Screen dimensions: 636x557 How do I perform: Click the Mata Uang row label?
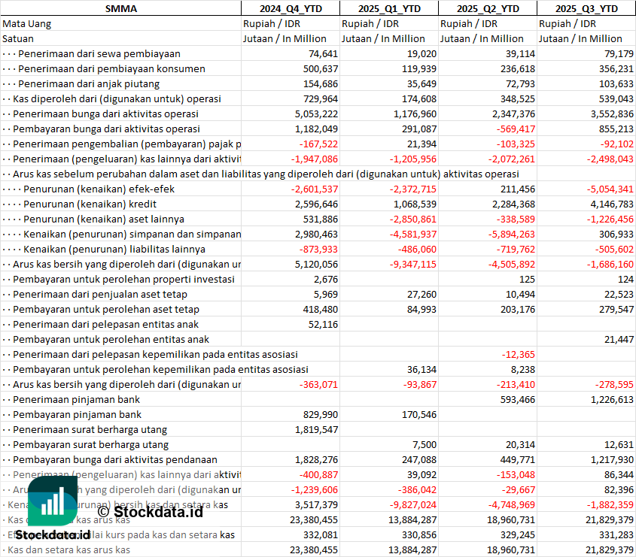[27, 24]
